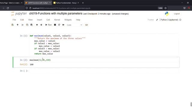Open the Edit menu
The width and height of the screenshot is (192, 108).
point(22,20)
